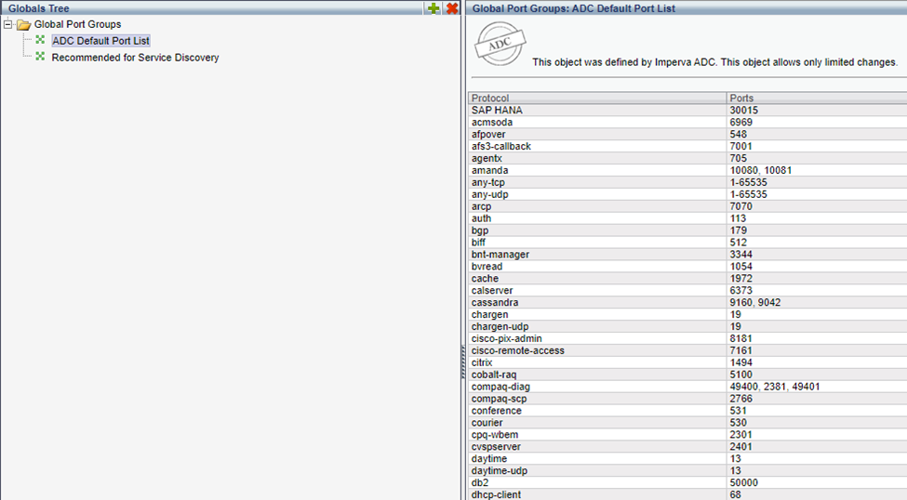Click the red X delete icon
Screen dimensions: 907x500
452,8
